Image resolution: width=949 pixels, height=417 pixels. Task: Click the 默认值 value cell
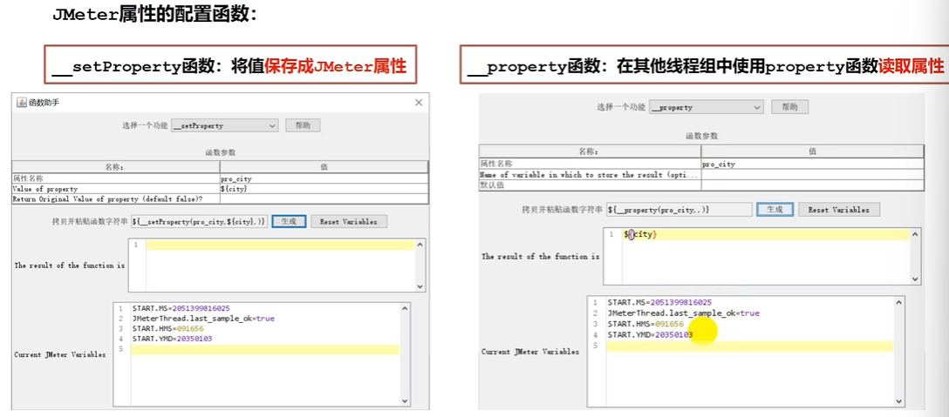tap(812, 185)
